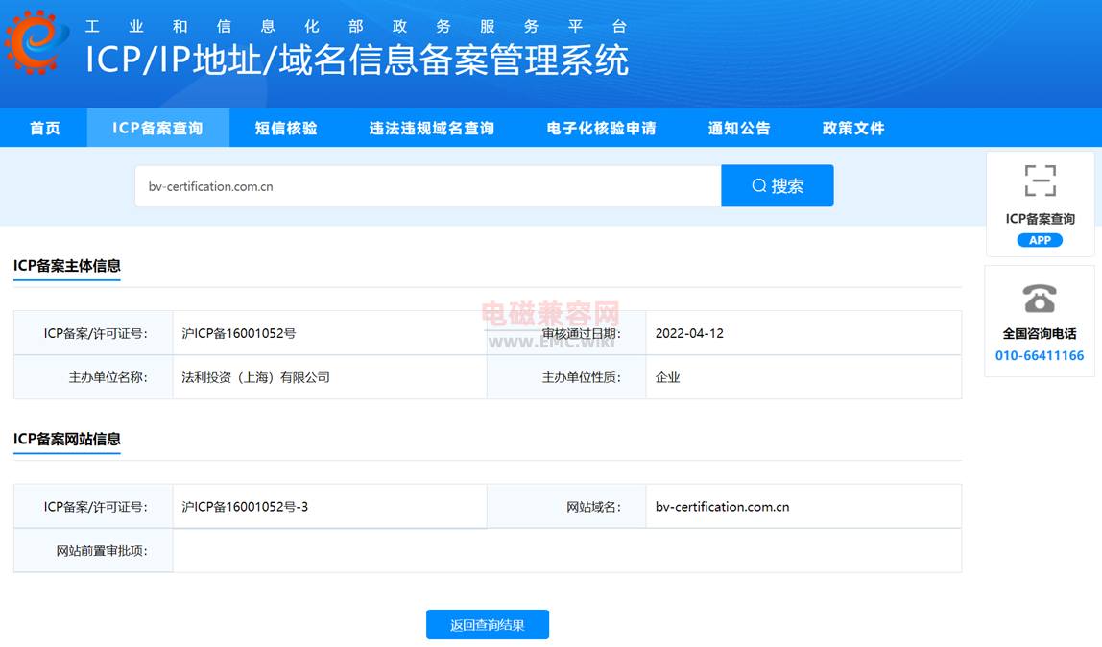Open the 通知公告 tab

coord(738,128)
